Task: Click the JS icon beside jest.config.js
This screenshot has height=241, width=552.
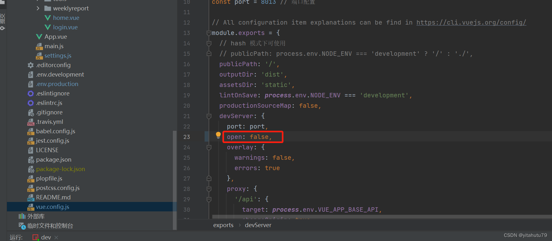Action: (31, 141)
